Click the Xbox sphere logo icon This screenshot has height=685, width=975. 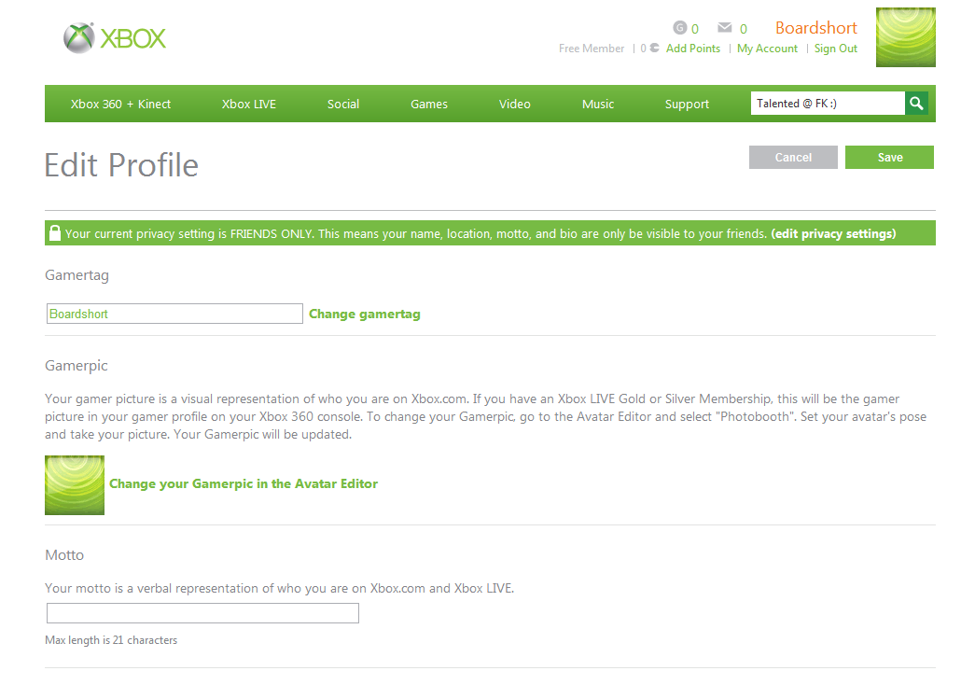tap(79, 38)
